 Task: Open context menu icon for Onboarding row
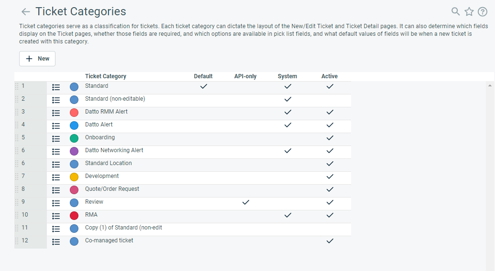56,139
